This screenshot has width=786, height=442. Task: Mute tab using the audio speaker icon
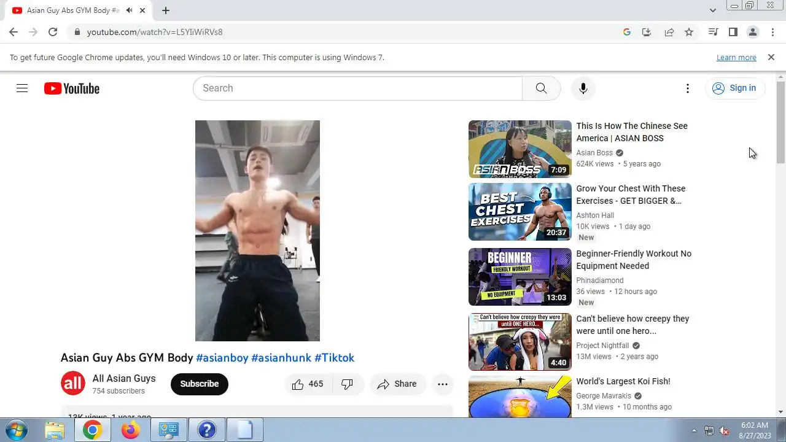130,10
